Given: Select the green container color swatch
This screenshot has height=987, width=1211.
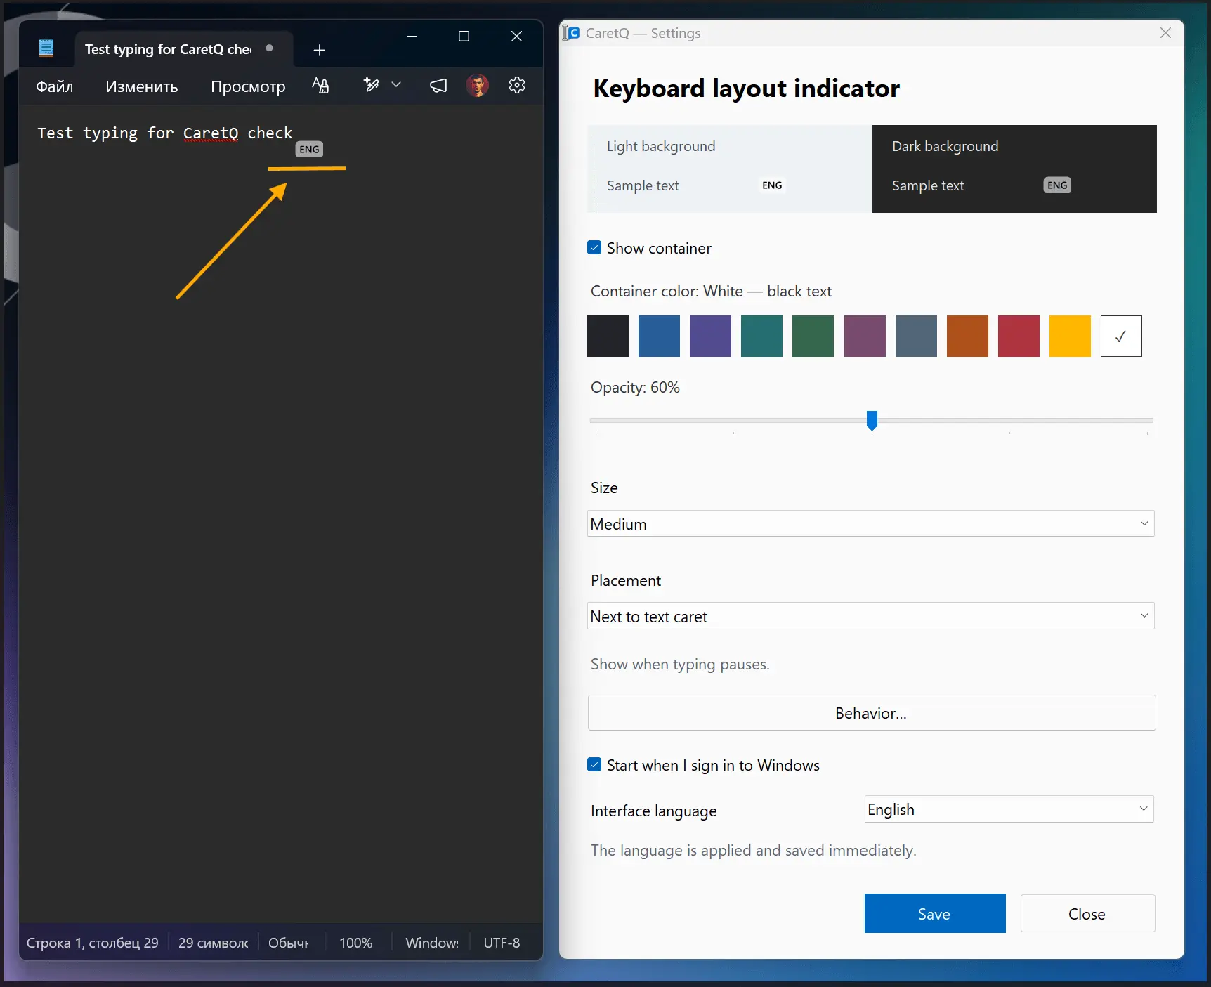Looking at the screenshot, I should [x=813, y=336].
